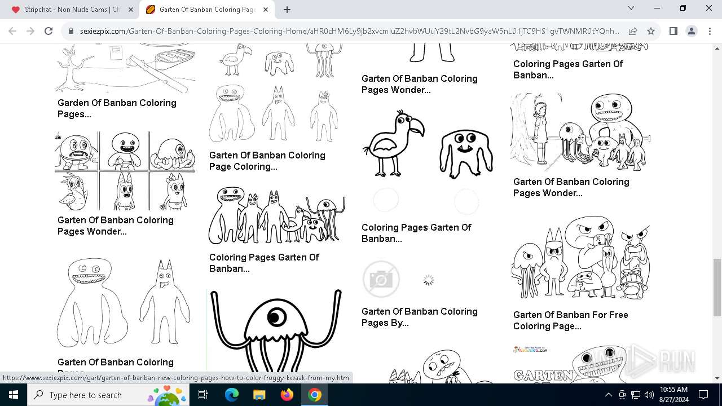
Task: Open the boat scene coloring page thumbnail
Action: tap(125, 68)
